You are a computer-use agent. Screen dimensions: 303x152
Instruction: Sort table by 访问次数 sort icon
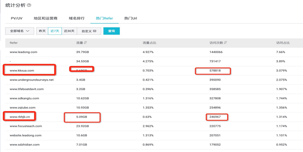[x=225, y=43]
